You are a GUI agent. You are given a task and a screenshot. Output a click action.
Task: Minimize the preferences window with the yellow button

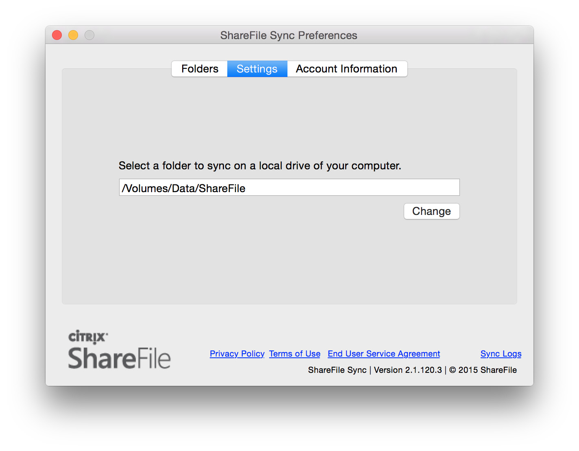coord(73,35)
